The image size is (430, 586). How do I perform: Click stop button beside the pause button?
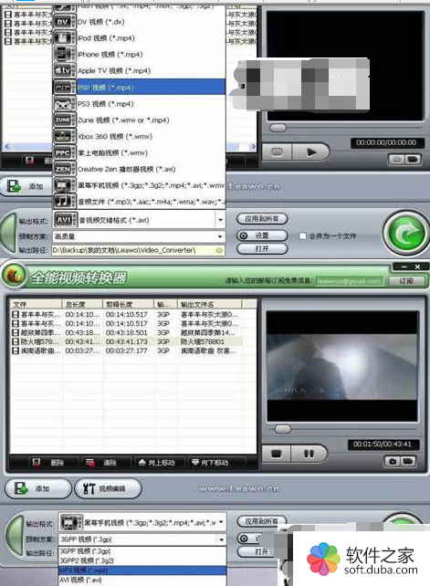tap(277, 454)
